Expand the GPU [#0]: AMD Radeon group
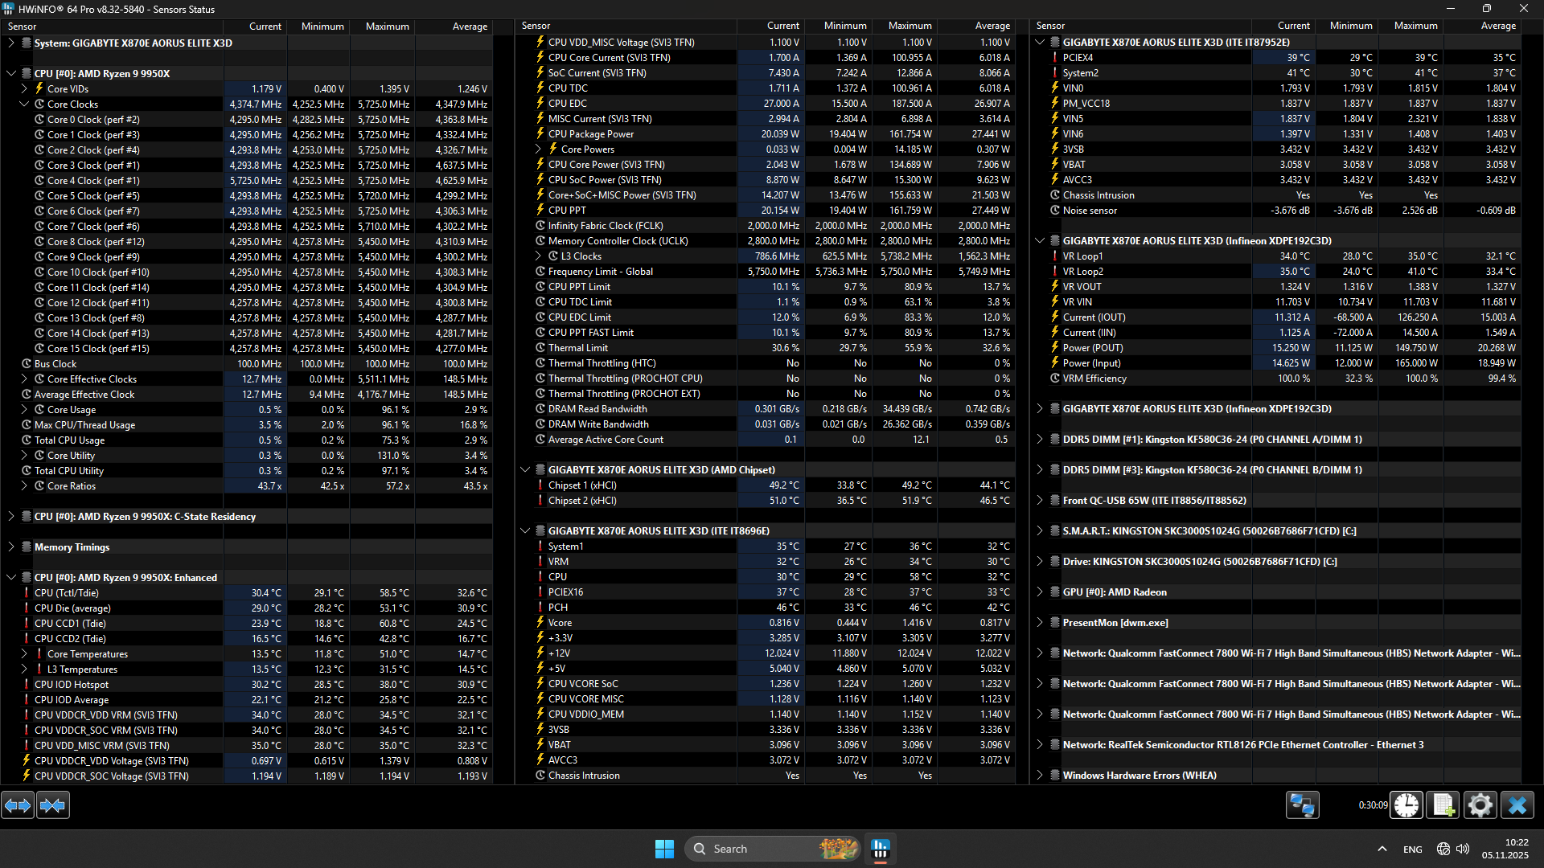 [x=1040, y=592]
